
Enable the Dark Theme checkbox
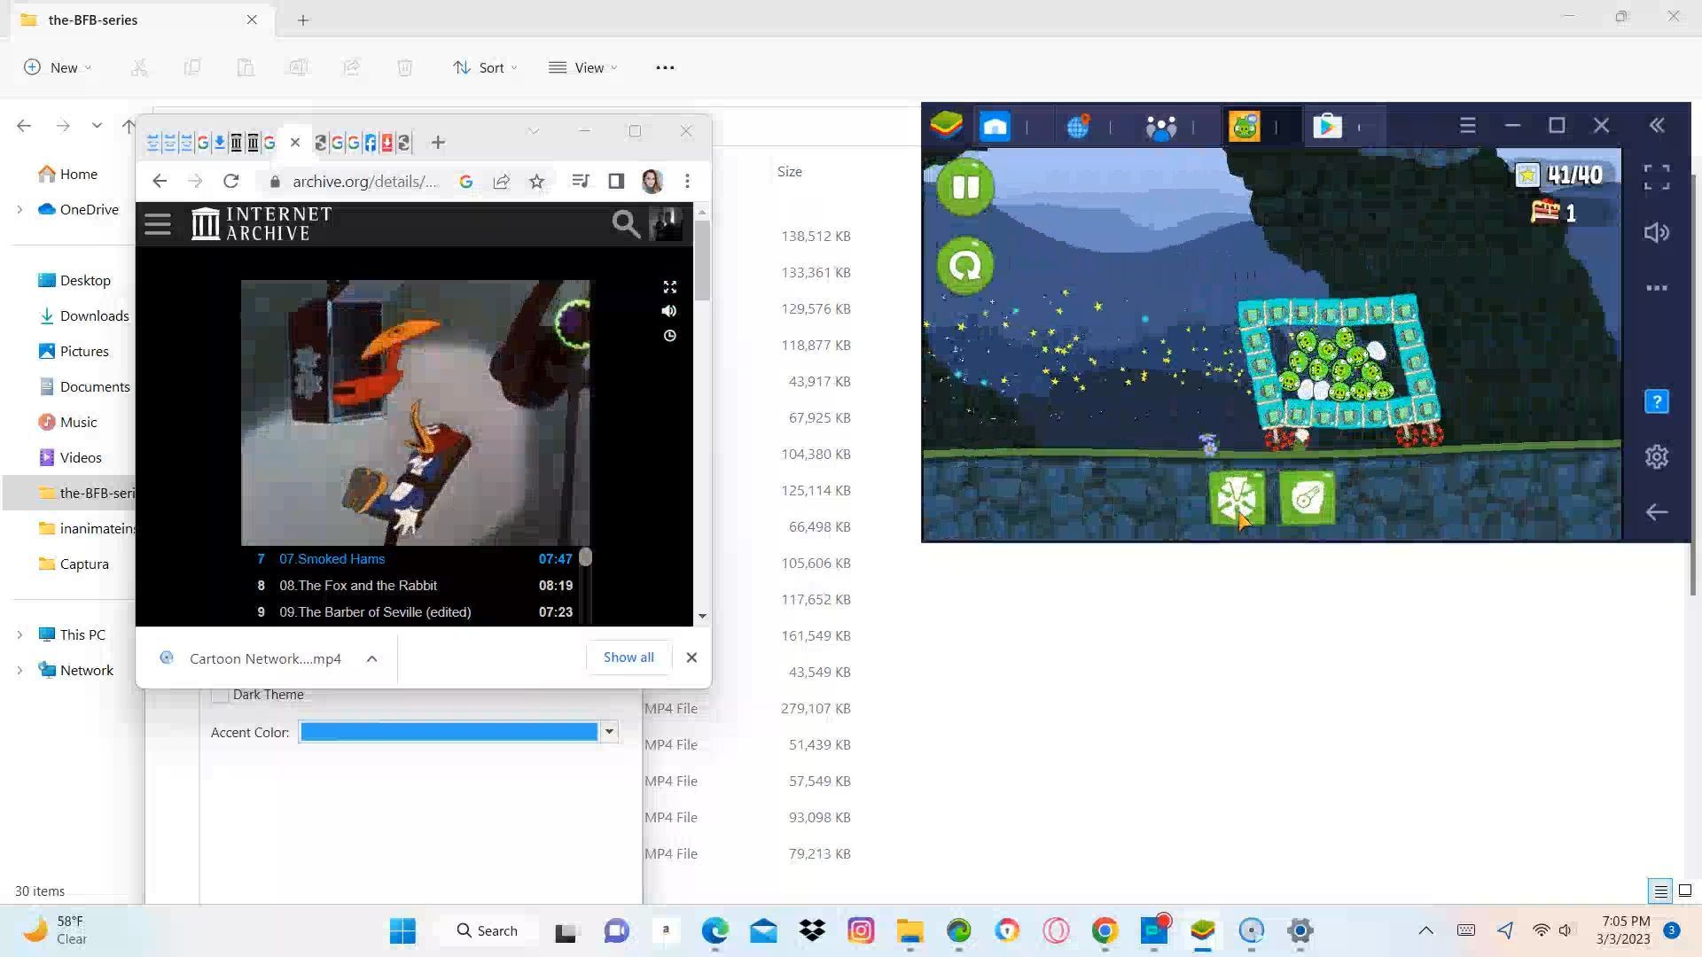[x=220, y=696]
